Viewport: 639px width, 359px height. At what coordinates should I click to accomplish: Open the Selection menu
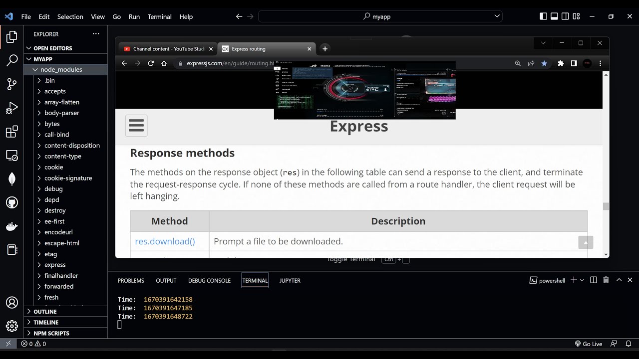70,16
